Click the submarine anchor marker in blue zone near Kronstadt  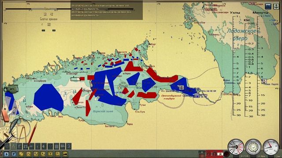coord(181,87)
